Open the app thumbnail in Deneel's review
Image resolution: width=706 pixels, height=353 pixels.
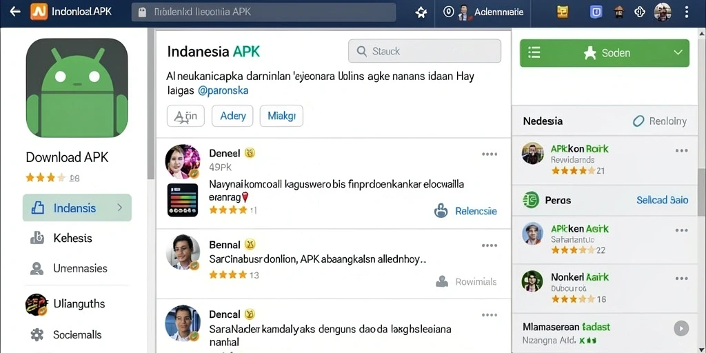182,200
